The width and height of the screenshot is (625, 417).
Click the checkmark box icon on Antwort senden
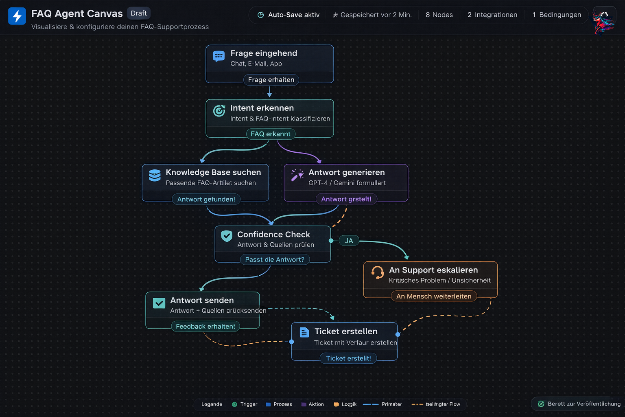point(159,303)
